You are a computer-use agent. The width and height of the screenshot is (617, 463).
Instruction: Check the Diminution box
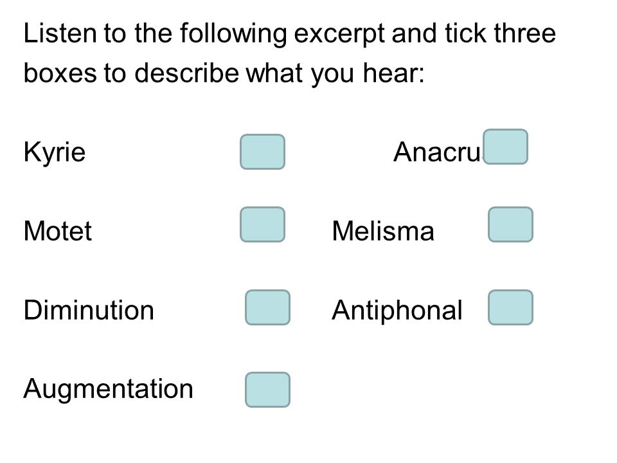coord(267,307)
